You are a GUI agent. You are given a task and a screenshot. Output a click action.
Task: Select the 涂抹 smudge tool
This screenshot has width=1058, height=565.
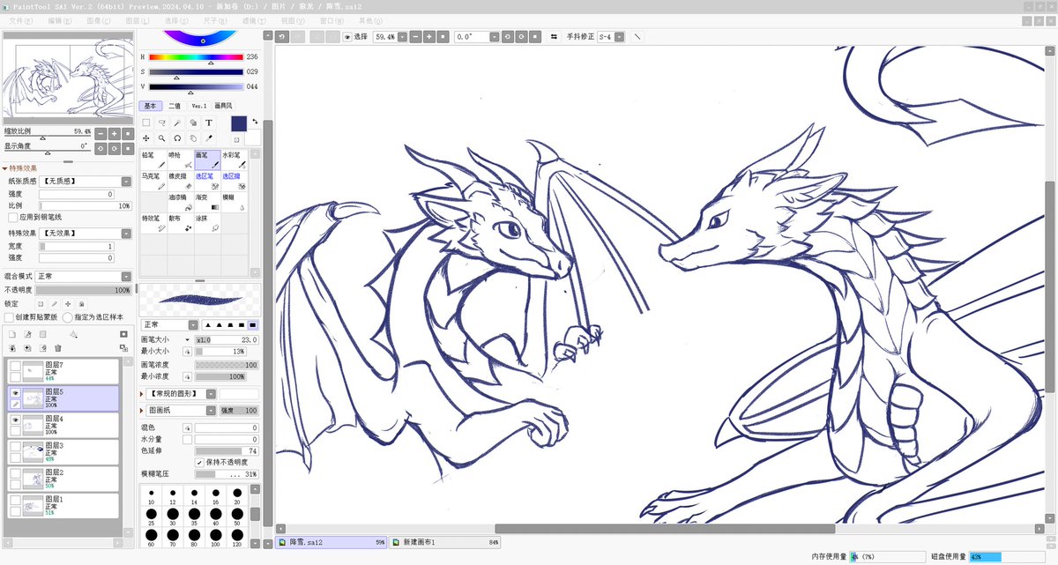pyautogui.click(x=206, y=223)
